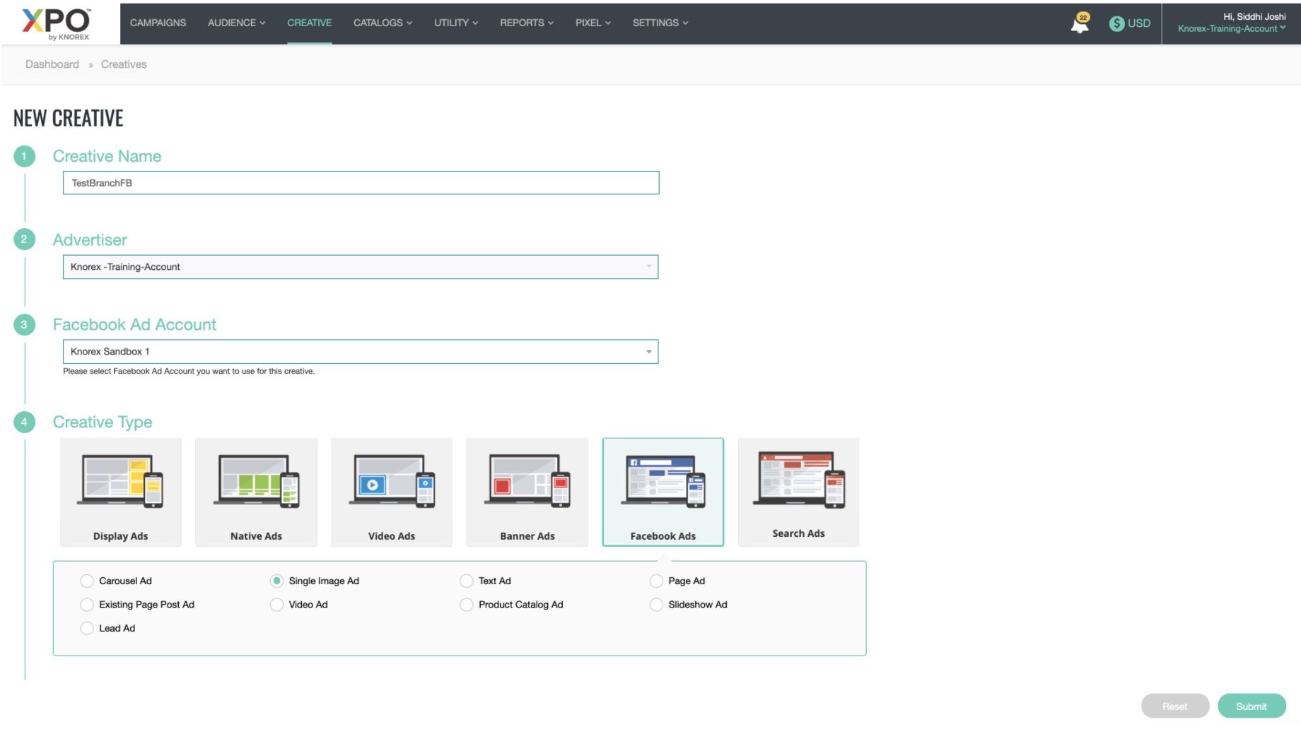Viewport: 1301px width, 729px height.
Task: Open the Facebook Ad Account dropdown
Action: point(361,352)
